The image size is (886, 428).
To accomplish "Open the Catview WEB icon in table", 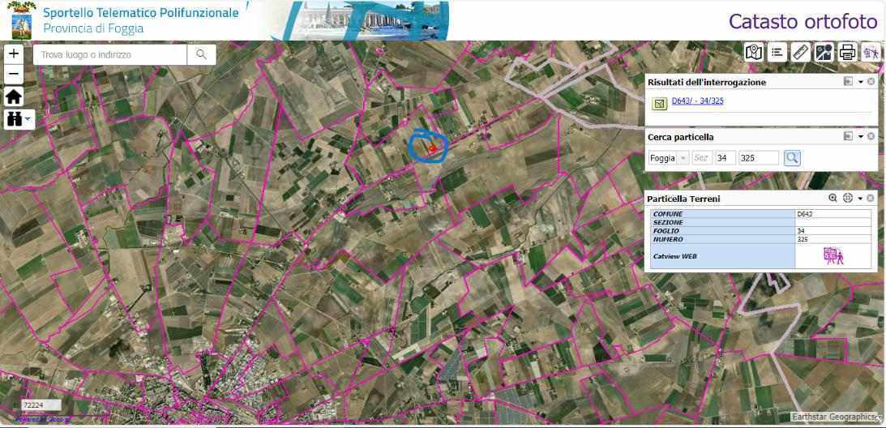I will 832,256.
